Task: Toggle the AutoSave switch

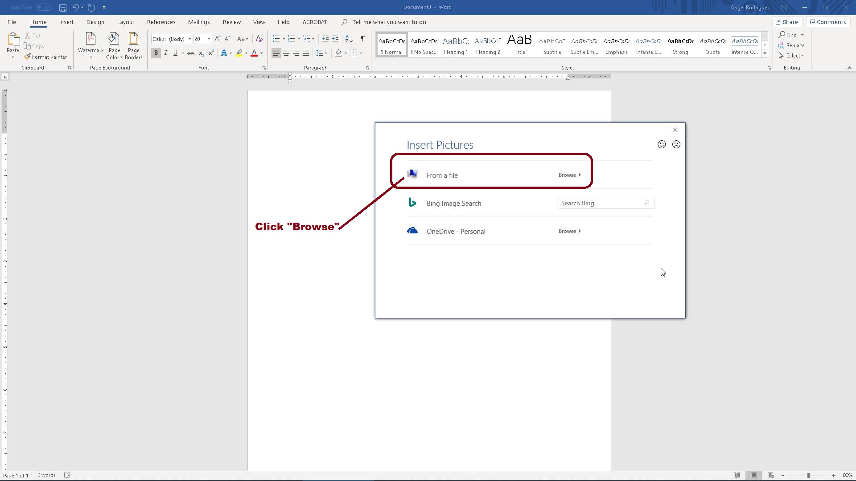Action: pyautogui.click(x=44, y=7)
